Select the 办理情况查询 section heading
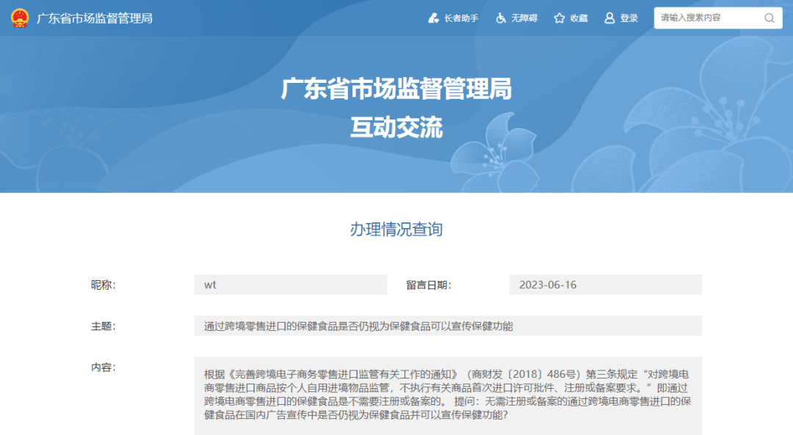 [396, 230]
